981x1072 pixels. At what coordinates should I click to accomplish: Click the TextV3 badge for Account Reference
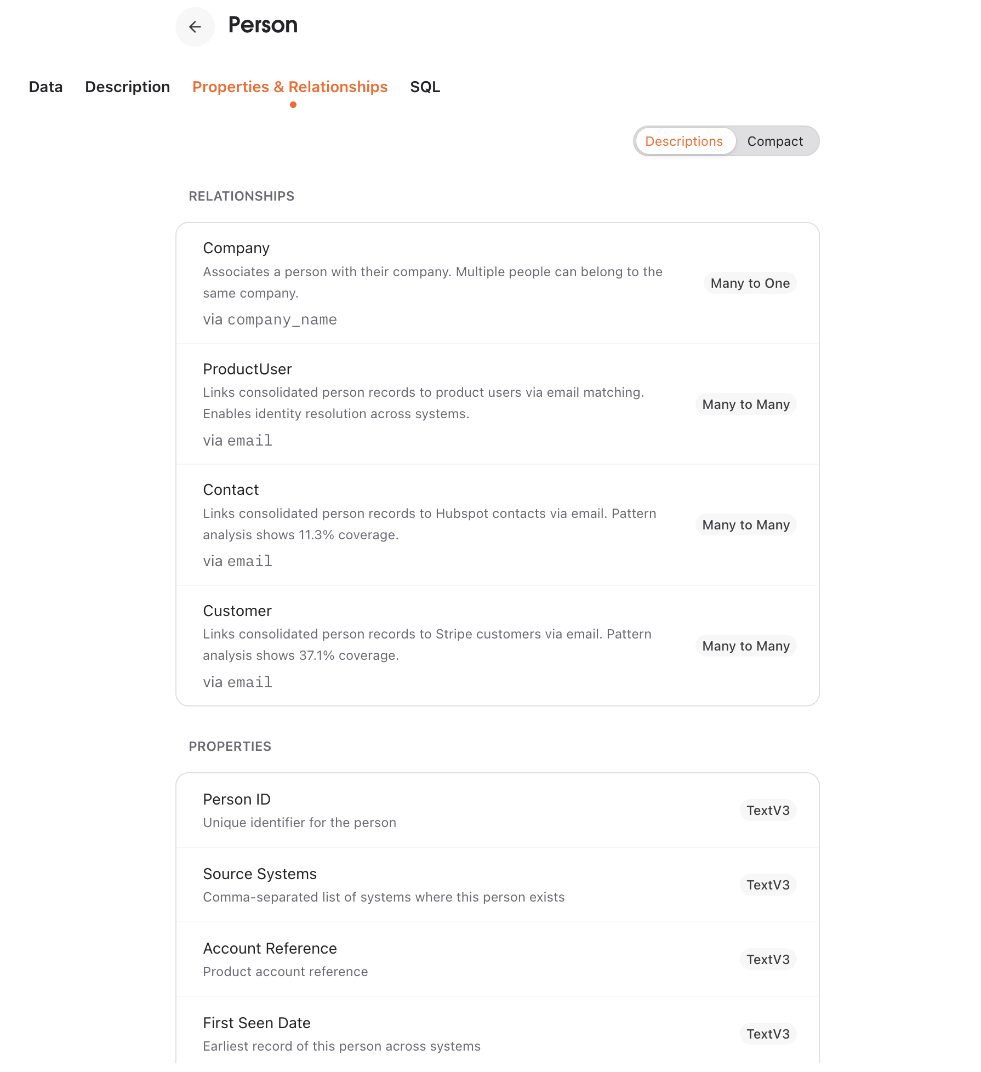tap(768, 959)
